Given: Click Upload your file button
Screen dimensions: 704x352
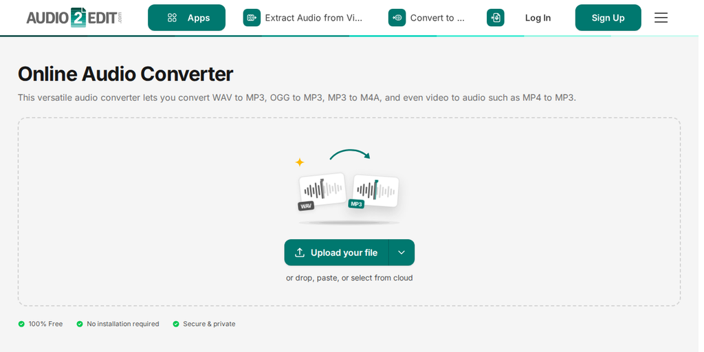Looking at the screenshot, I should [x=336, y=252].
